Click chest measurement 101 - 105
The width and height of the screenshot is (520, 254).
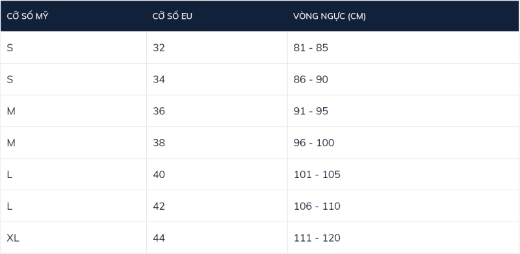(317, 174)
